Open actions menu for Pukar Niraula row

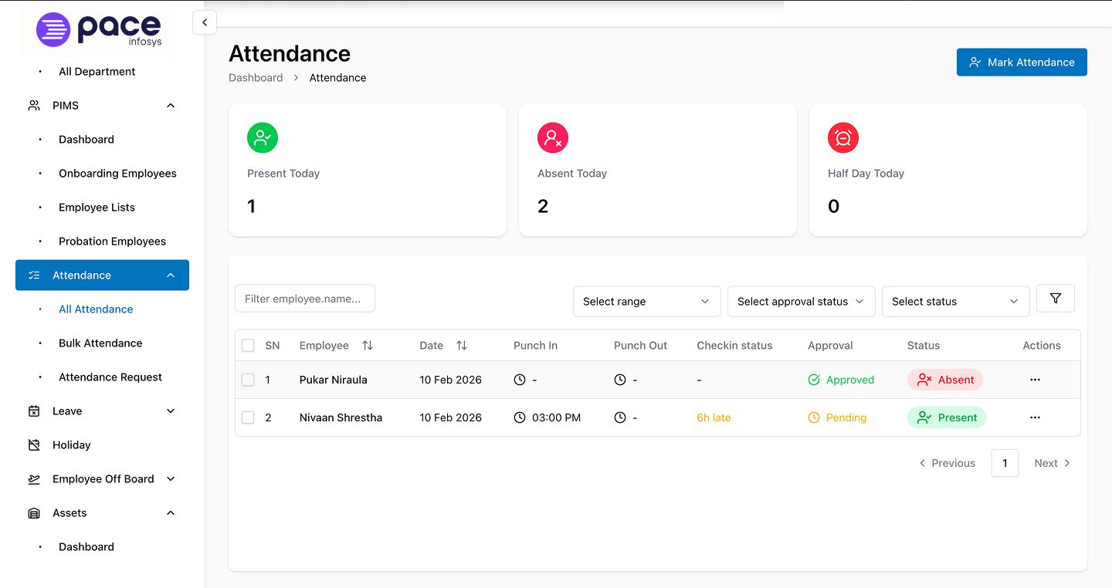pos(1035,380)
